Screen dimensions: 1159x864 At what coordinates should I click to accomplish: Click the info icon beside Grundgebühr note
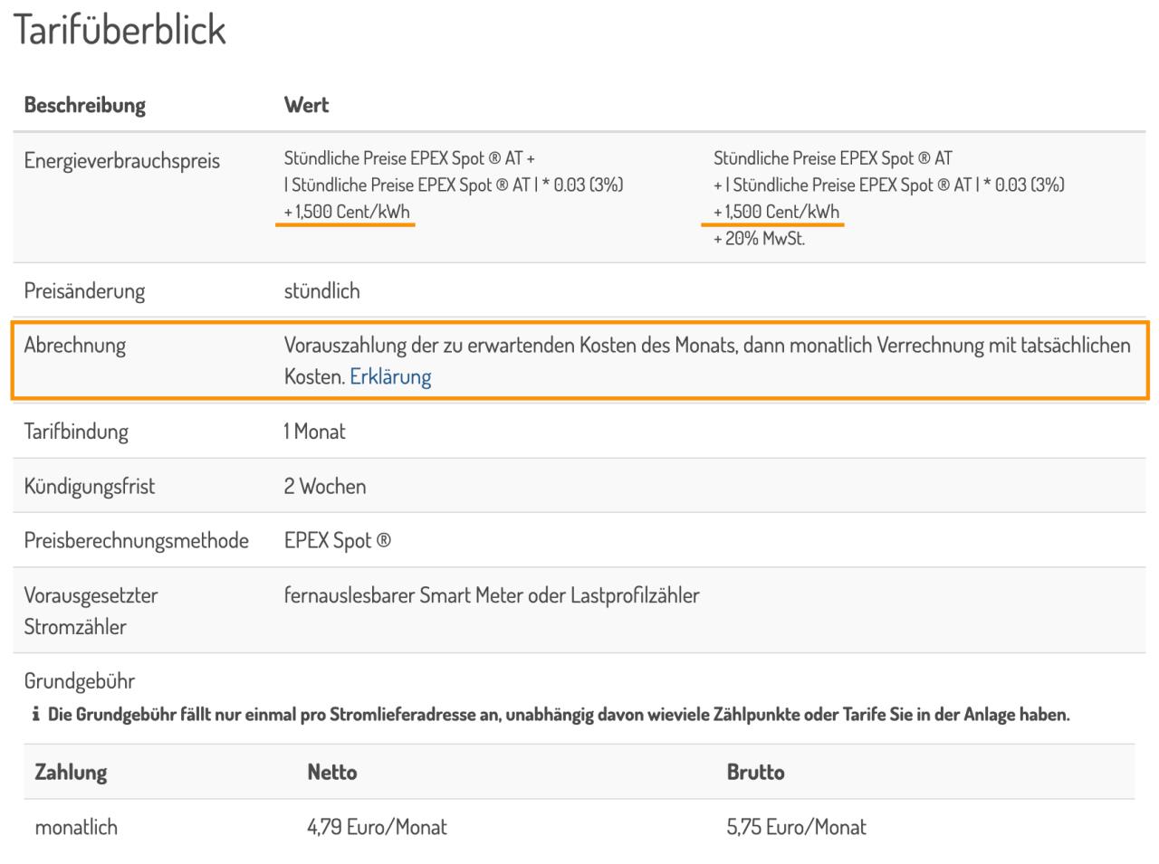[35, 715]
